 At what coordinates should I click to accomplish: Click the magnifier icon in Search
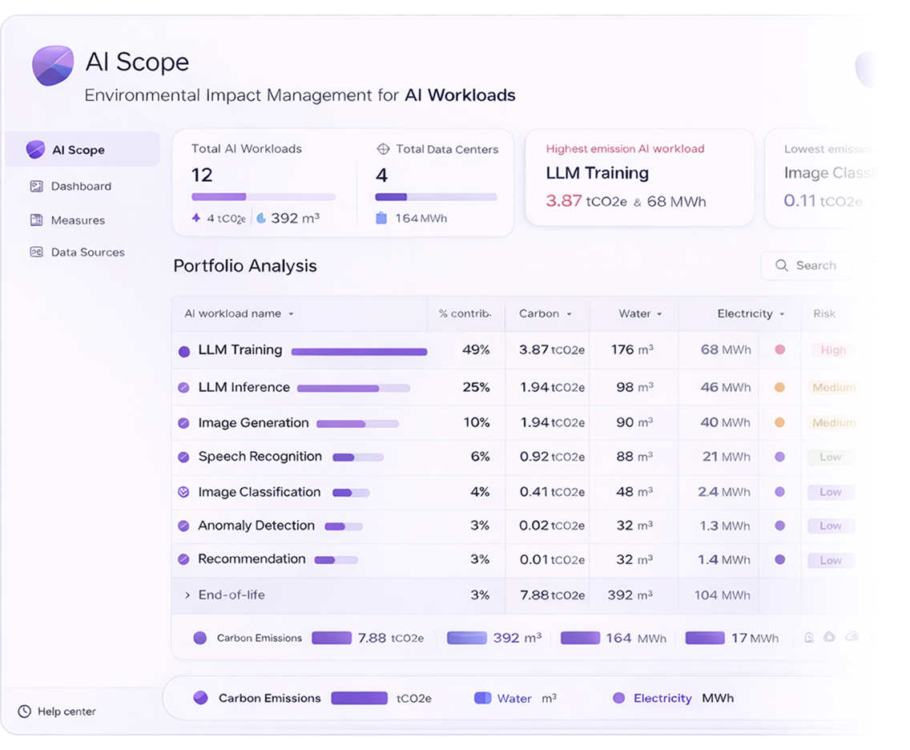point(782,266)
